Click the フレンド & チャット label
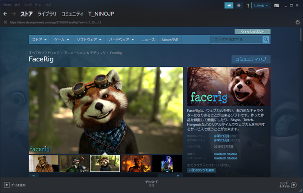This screenshot has width=303, height=193. click(285, 184)
